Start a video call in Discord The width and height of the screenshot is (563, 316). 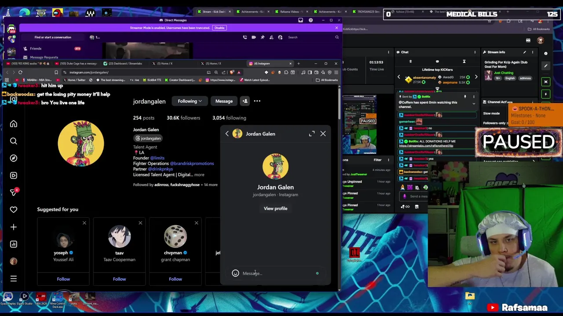[254, 37]
